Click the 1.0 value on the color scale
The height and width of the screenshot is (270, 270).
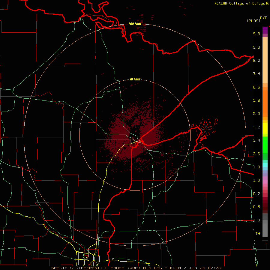256,180
